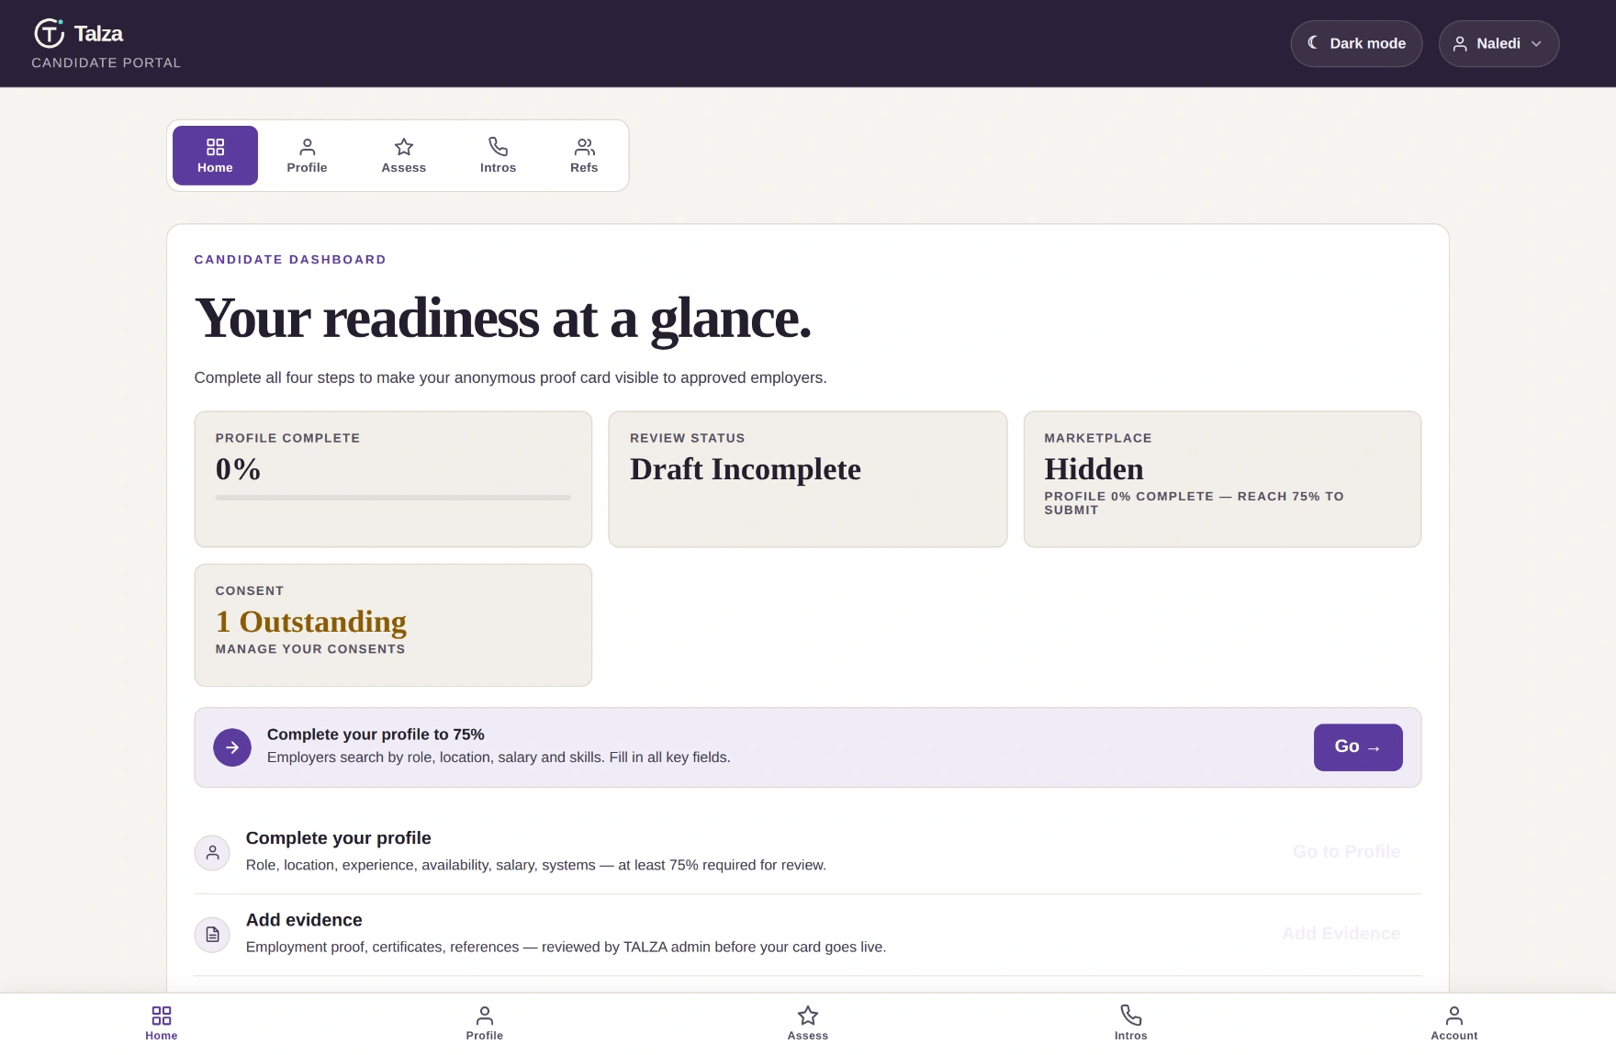Image resolution: width=1616 pixels, height=1055 pixels.
Task: Click the Go button
Action: 1358,746
